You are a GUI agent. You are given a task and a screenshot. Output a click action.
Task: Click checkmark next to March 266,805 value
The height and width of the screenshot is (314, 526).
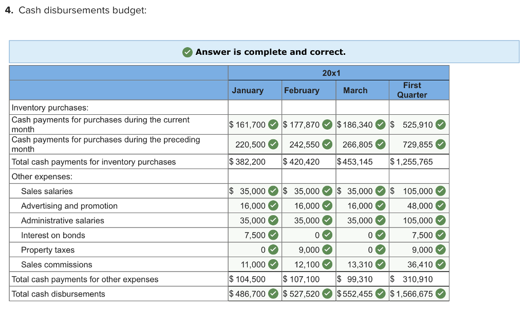(380, 144)
